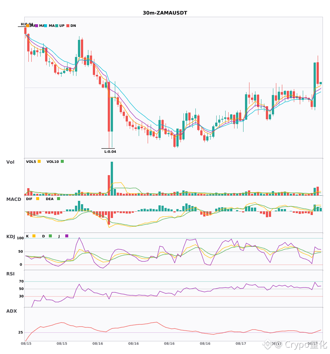Viewport: 330px width, 354px height.
Task: Click the yellow DIF swatch
Action: [38, 199]
